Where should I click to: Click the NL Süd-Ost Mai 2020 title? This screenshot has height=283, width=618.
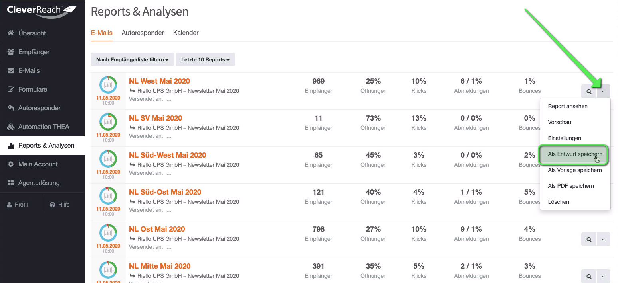(x=165, y=192)
